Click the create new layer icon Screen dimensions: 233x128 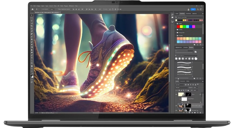[198, 113]
